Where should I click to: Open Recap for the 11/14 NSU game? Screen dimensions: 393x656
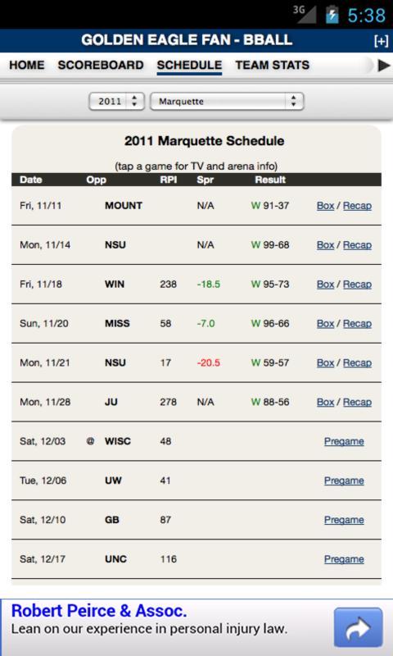(357, 245)
